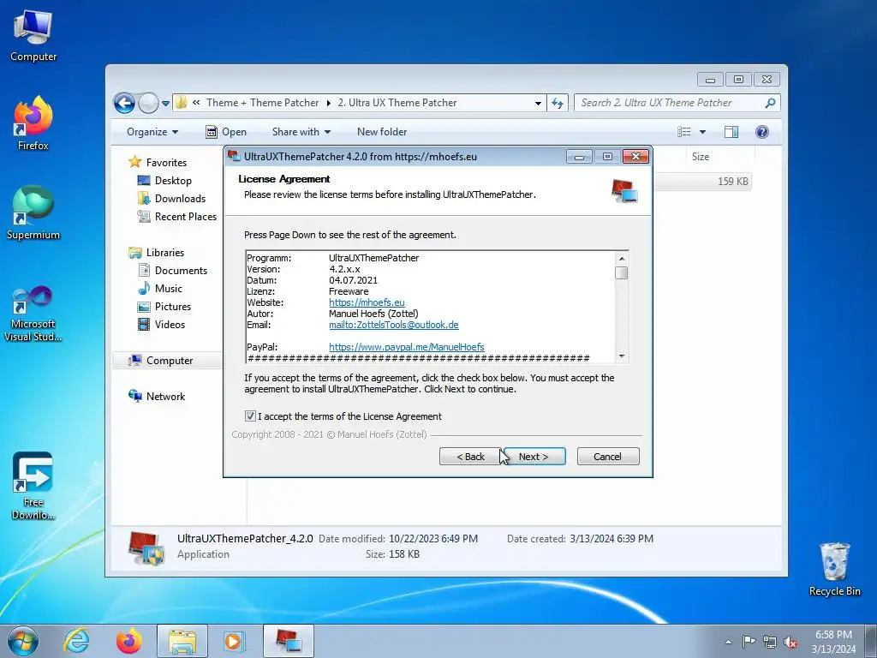Select Computer in navigation pane
This screenshot has width=877, height=658.
[170, 361]
